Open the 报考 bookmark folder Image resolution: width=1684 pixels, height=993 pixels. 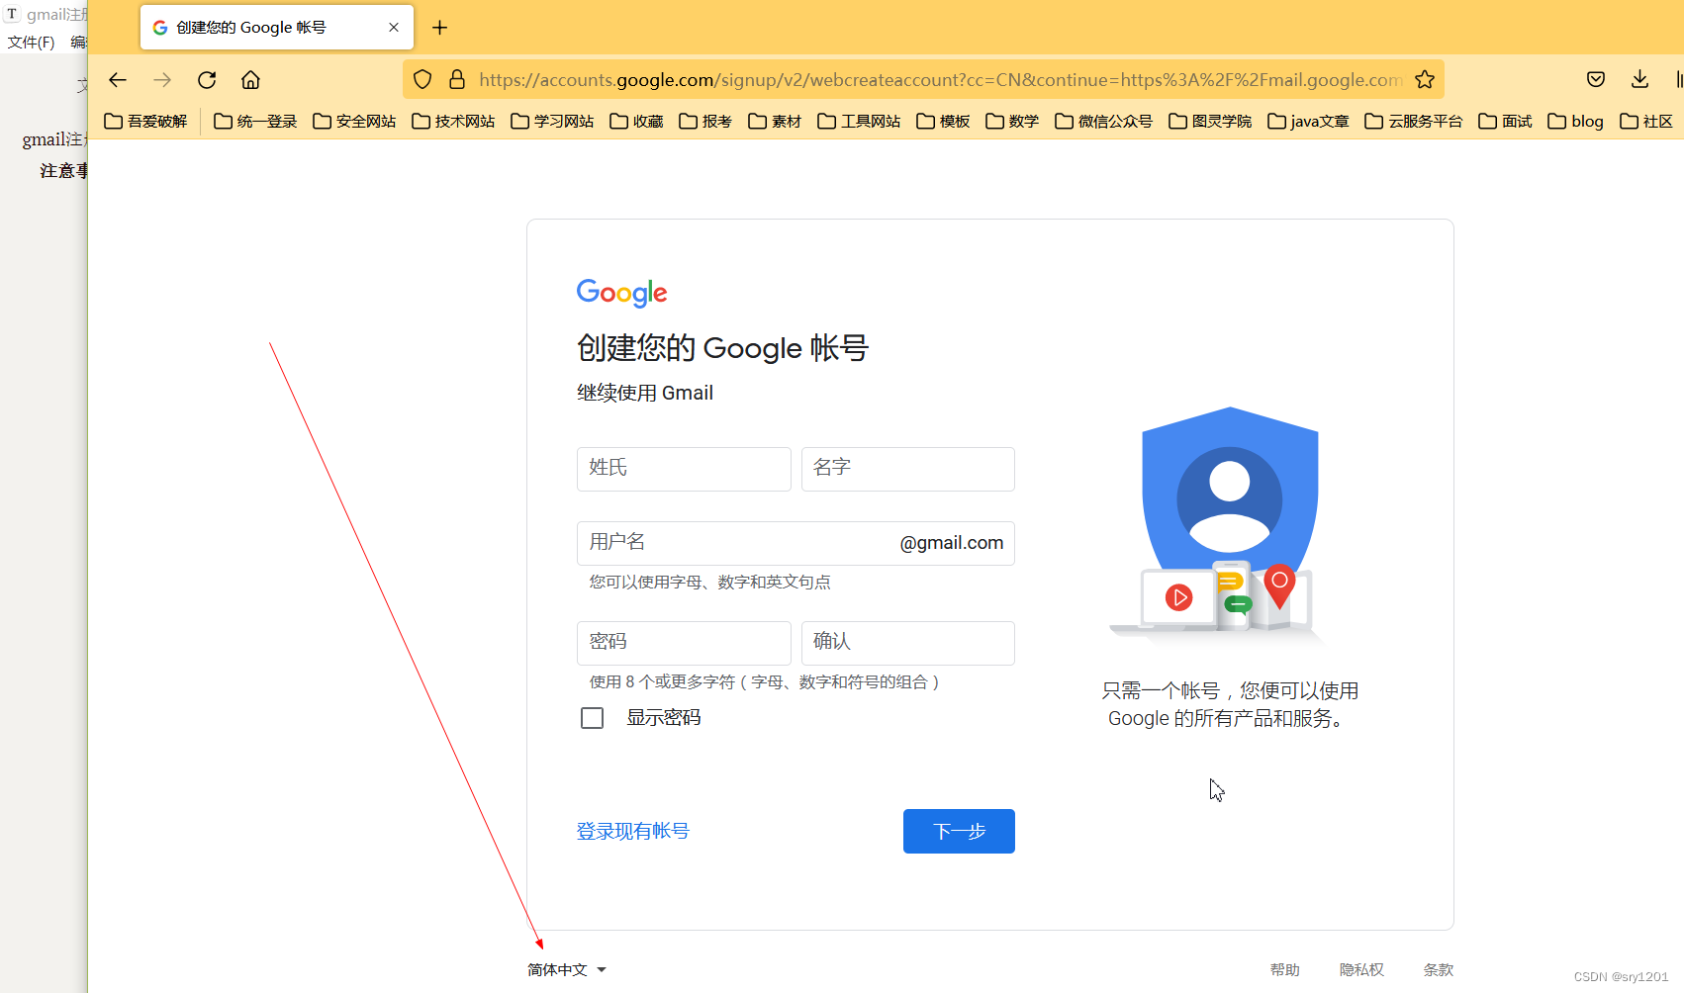coord(705,121)
